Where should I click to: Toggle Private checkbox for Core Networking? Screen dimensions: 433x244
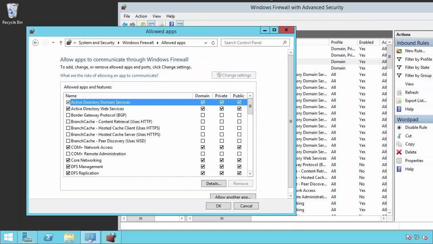tap(222, 160)
